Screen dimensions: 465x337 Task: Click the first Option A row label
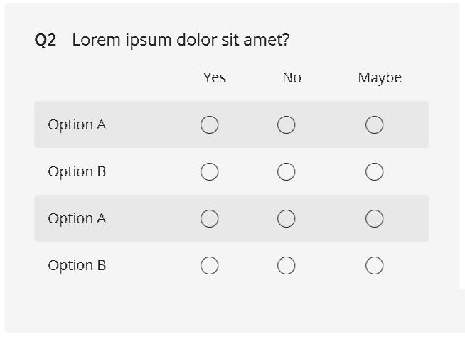click(x=77, y=124)
